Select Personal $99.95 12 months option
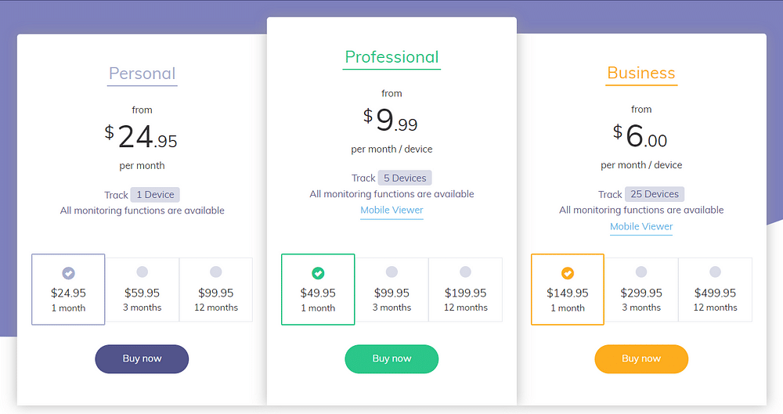 pyautogui.click(x=216, y=290)
